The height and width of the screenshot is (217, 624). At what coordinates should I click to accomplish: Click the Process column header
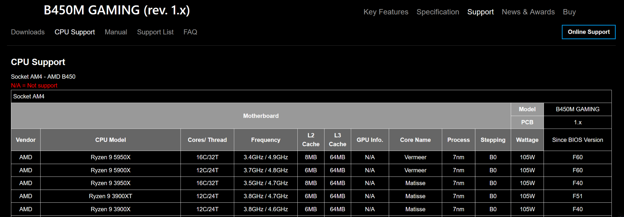[x=459, y=140]
